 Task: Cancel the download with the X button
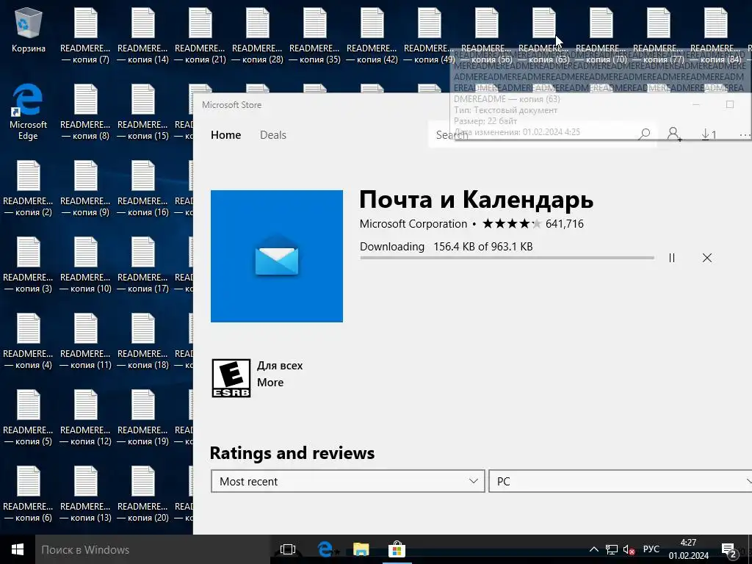pos(707,258)
